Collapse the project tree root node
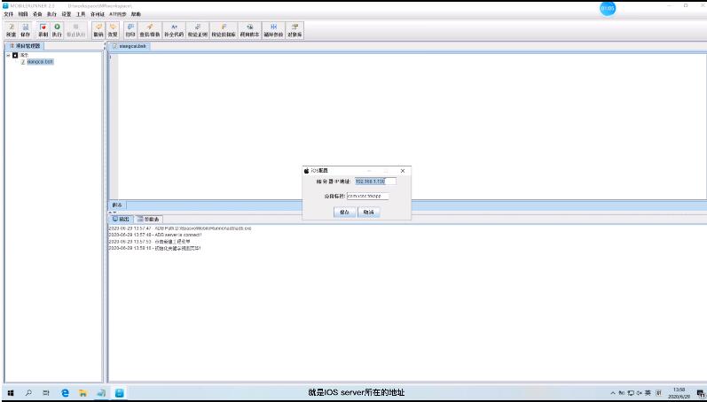Image resolution: width=707 pixels, height=402 pixels. (x=8, y=55)
